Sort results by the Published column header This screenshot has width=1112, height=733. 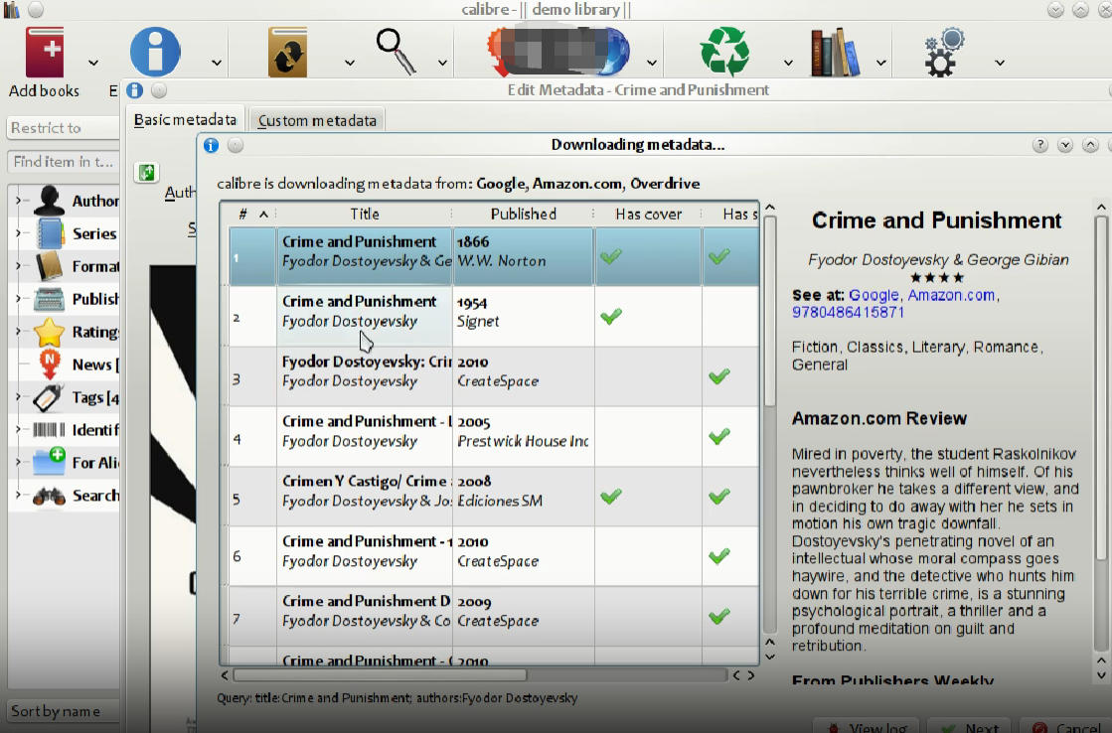524,215
